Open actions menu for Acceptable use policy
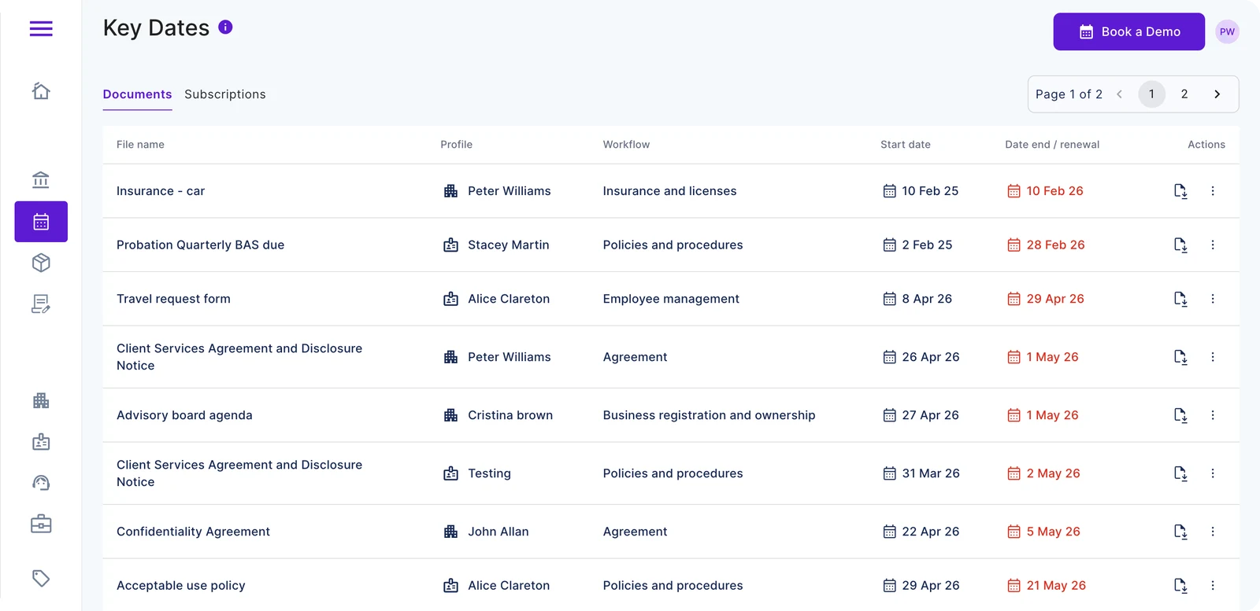 [x=1213, y=586]
